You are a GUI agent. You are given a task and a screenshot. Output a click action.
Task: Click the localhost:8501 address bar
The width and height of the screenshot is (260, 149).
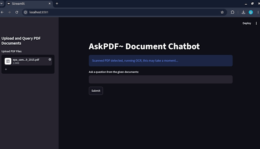pos(124,12)
